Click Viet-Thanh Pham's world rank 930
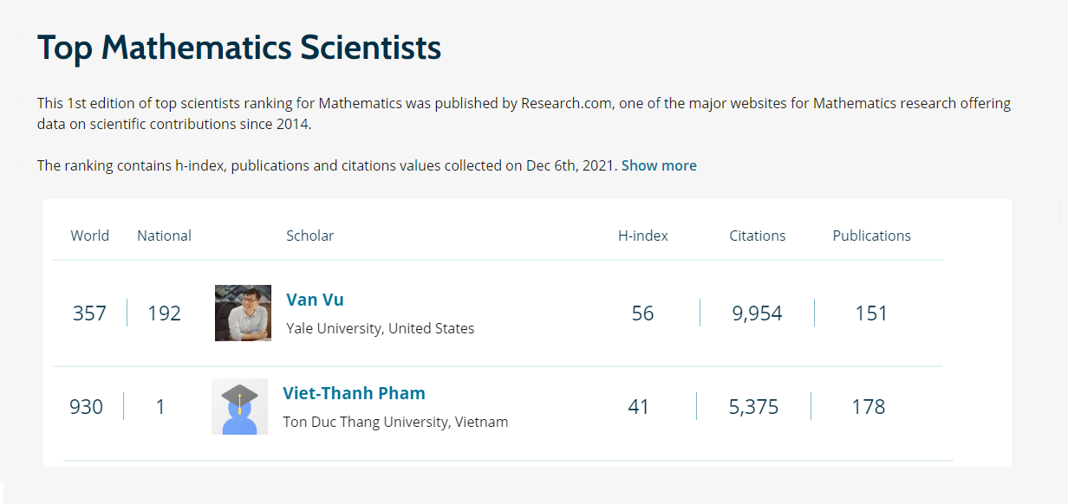The height and width of the screenshot is (504, 1068). click(86, 407)
